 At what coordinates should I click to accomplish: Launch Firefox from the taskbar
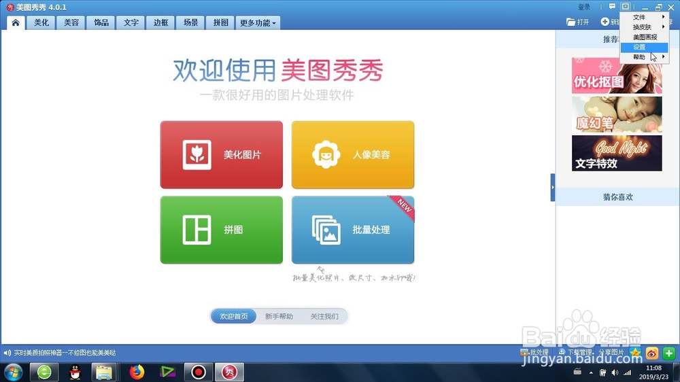point(137,372)
